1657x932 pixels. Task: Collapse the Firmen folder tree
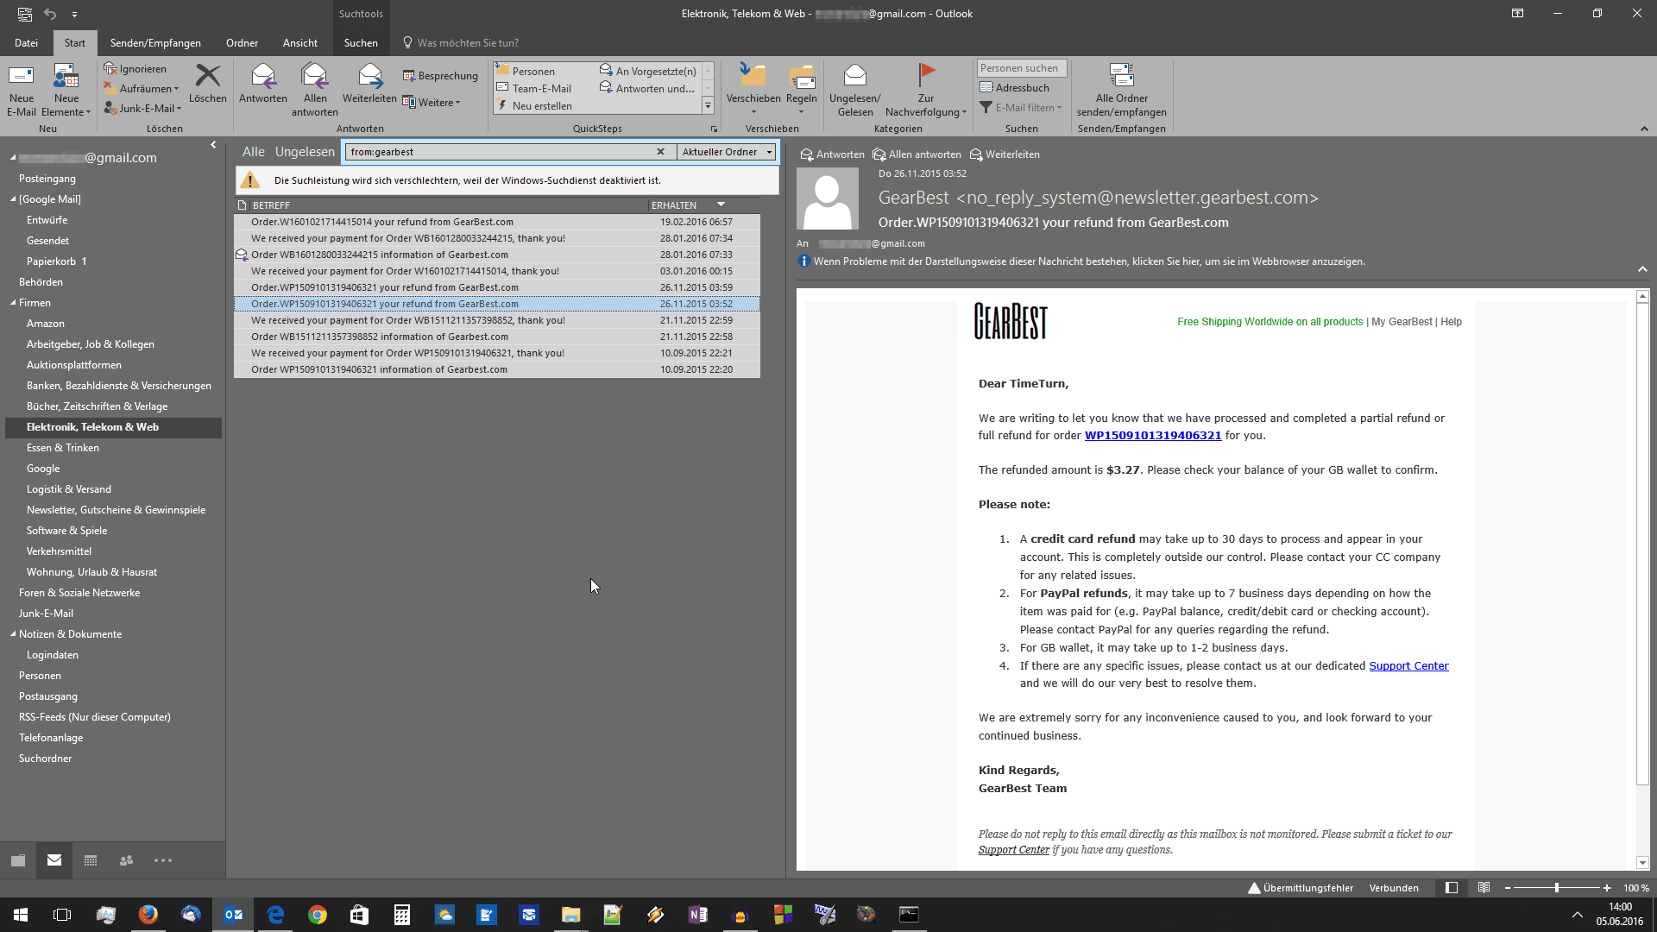click(x=13, y=303)
